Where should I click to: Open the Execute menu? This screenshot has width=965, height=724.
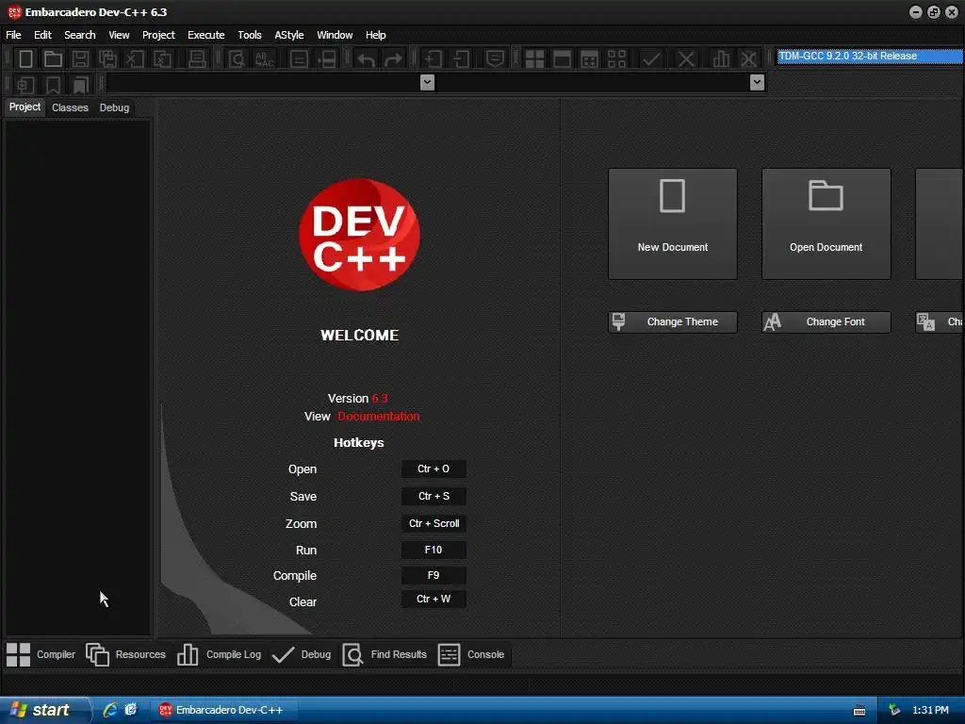(x=206, y=35)
